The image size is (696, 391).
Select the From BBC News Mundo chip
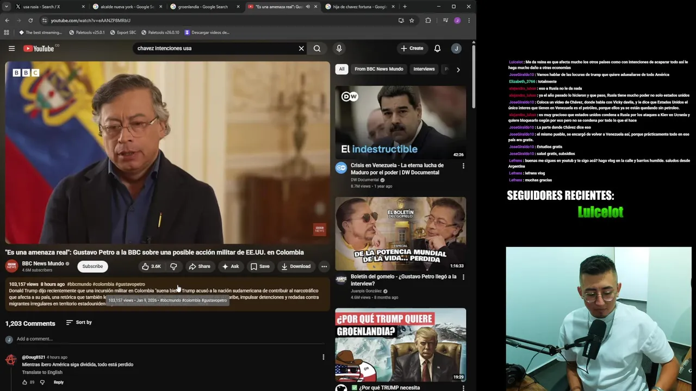[x=379, y=69]
